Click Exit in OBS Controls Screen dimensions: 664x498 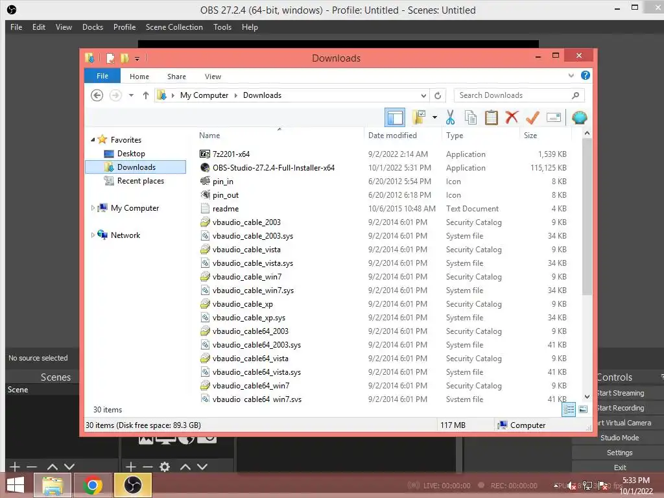pos(619,467)
